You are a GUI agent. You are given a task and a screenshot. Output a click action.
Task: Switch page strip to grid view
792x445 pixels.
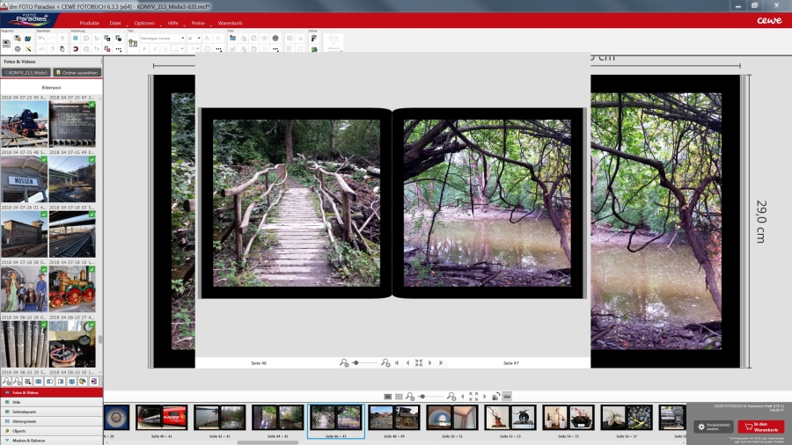399,397
